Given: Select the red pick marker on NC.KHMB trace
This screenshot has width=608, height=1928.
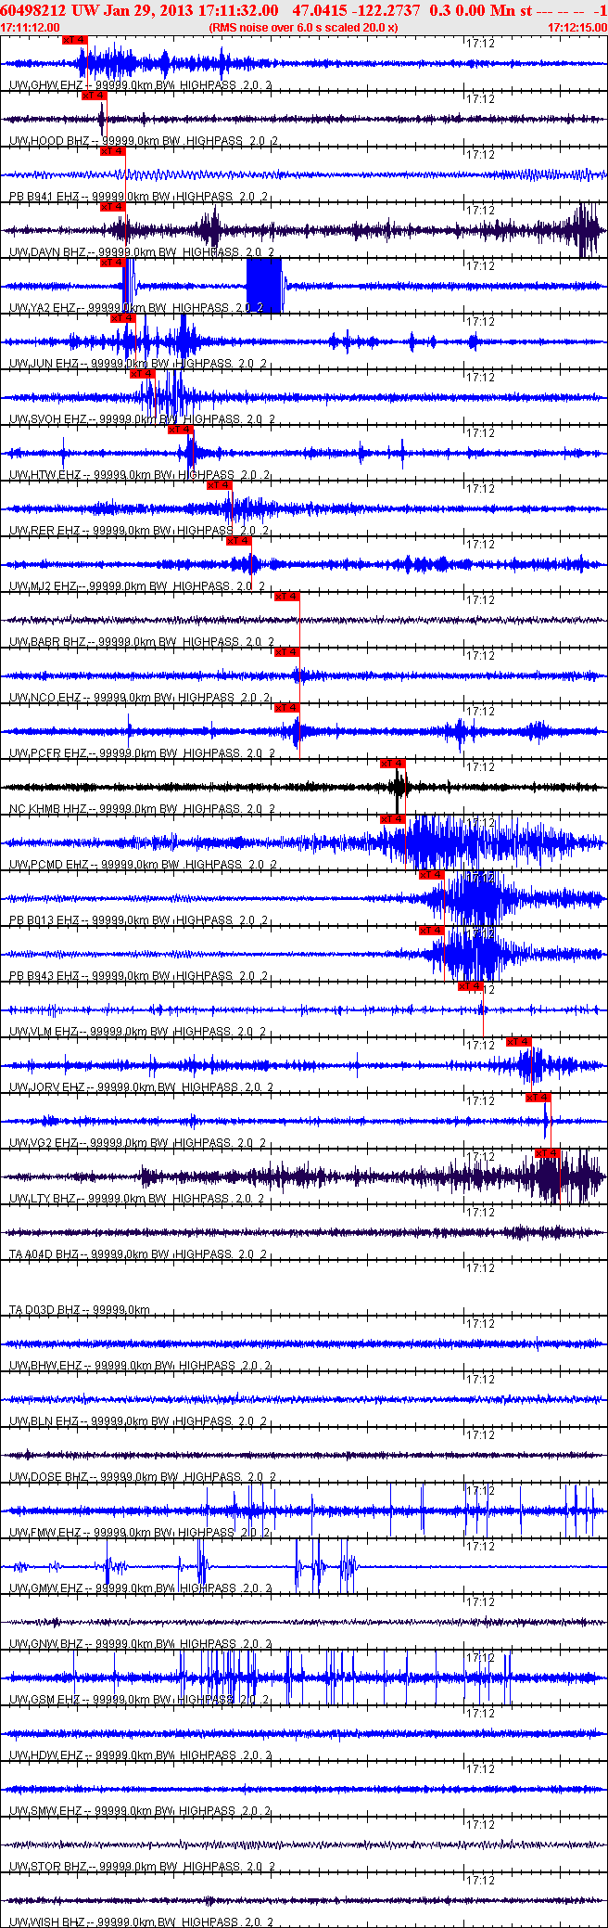Looking at the screenshot, I should [x=392, y=764].
